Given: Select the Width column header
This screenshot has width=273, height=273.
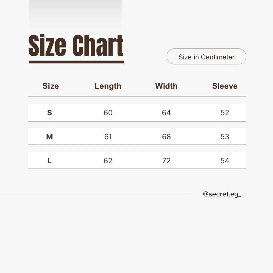Looking at the screenshot, I should 166,86.
